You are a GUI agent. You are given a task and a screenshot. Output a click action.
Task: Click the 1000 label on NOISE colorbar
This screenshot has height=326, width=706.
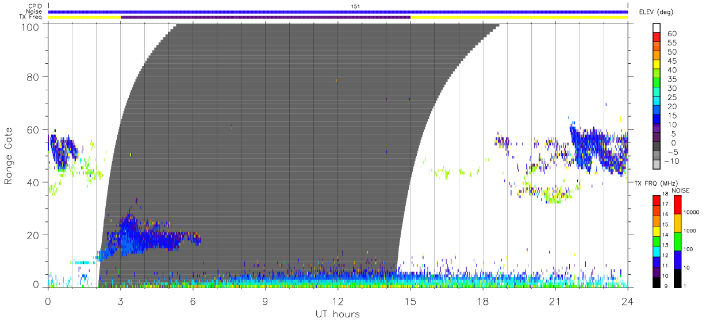[690, 231]
